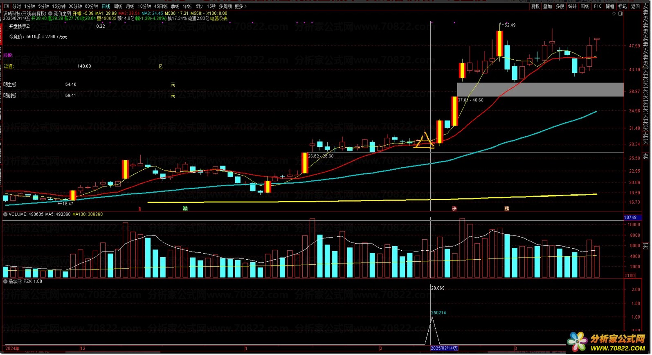Select the 60分钟 period tab
This screenshot has height=355, width=652.
tap(91, 6)
